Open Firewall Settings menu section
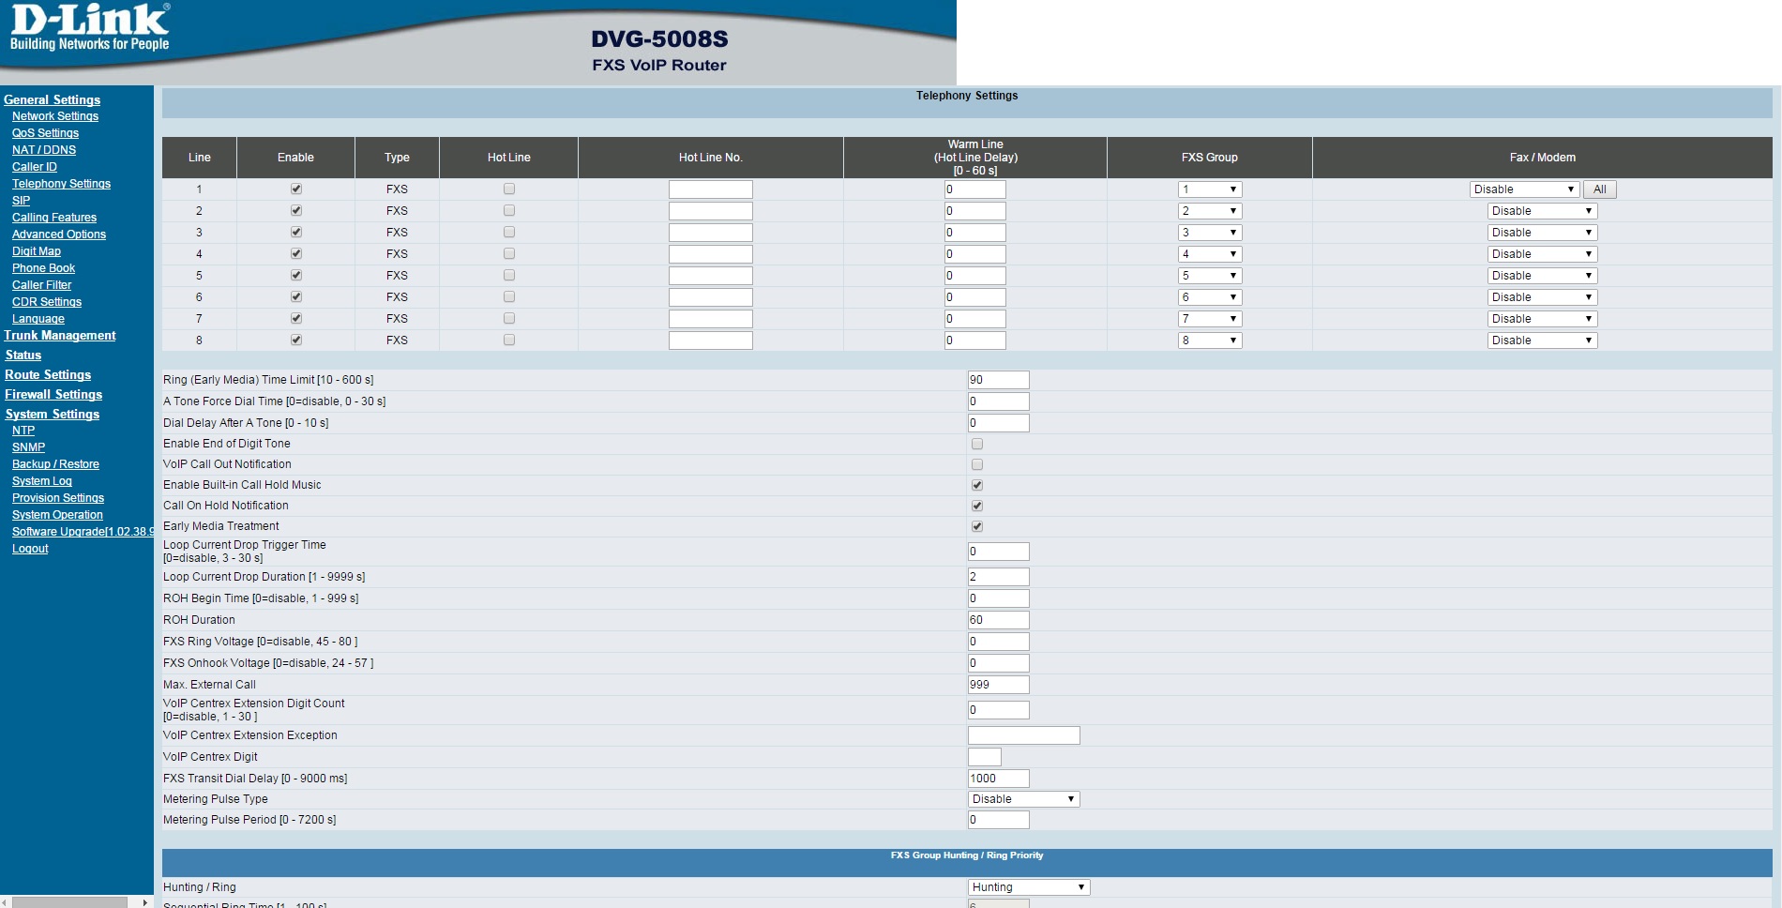The image size is (1782, 908). [x=53, y=395]
